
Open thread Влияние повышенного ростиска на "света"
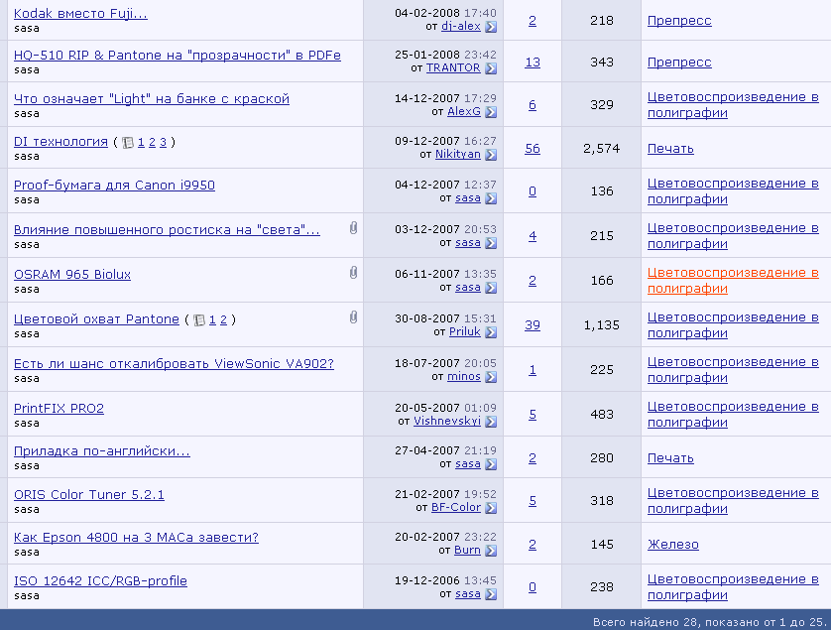(167, 230)
